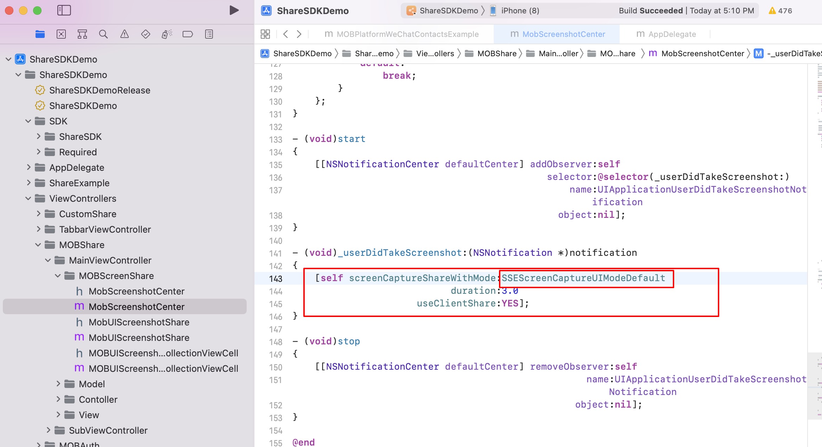The height and width of the screenshot is (447, 822).
Task: Run the ShareSDKDemo build
Action: click(234, 11)
